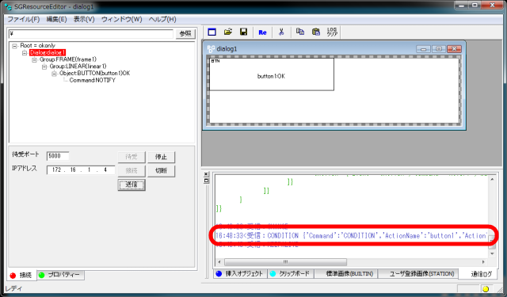Viewport: 507px width, 297px height.
Task: Paste using the clipboard toolbar icon
Action: pos(316,32)
